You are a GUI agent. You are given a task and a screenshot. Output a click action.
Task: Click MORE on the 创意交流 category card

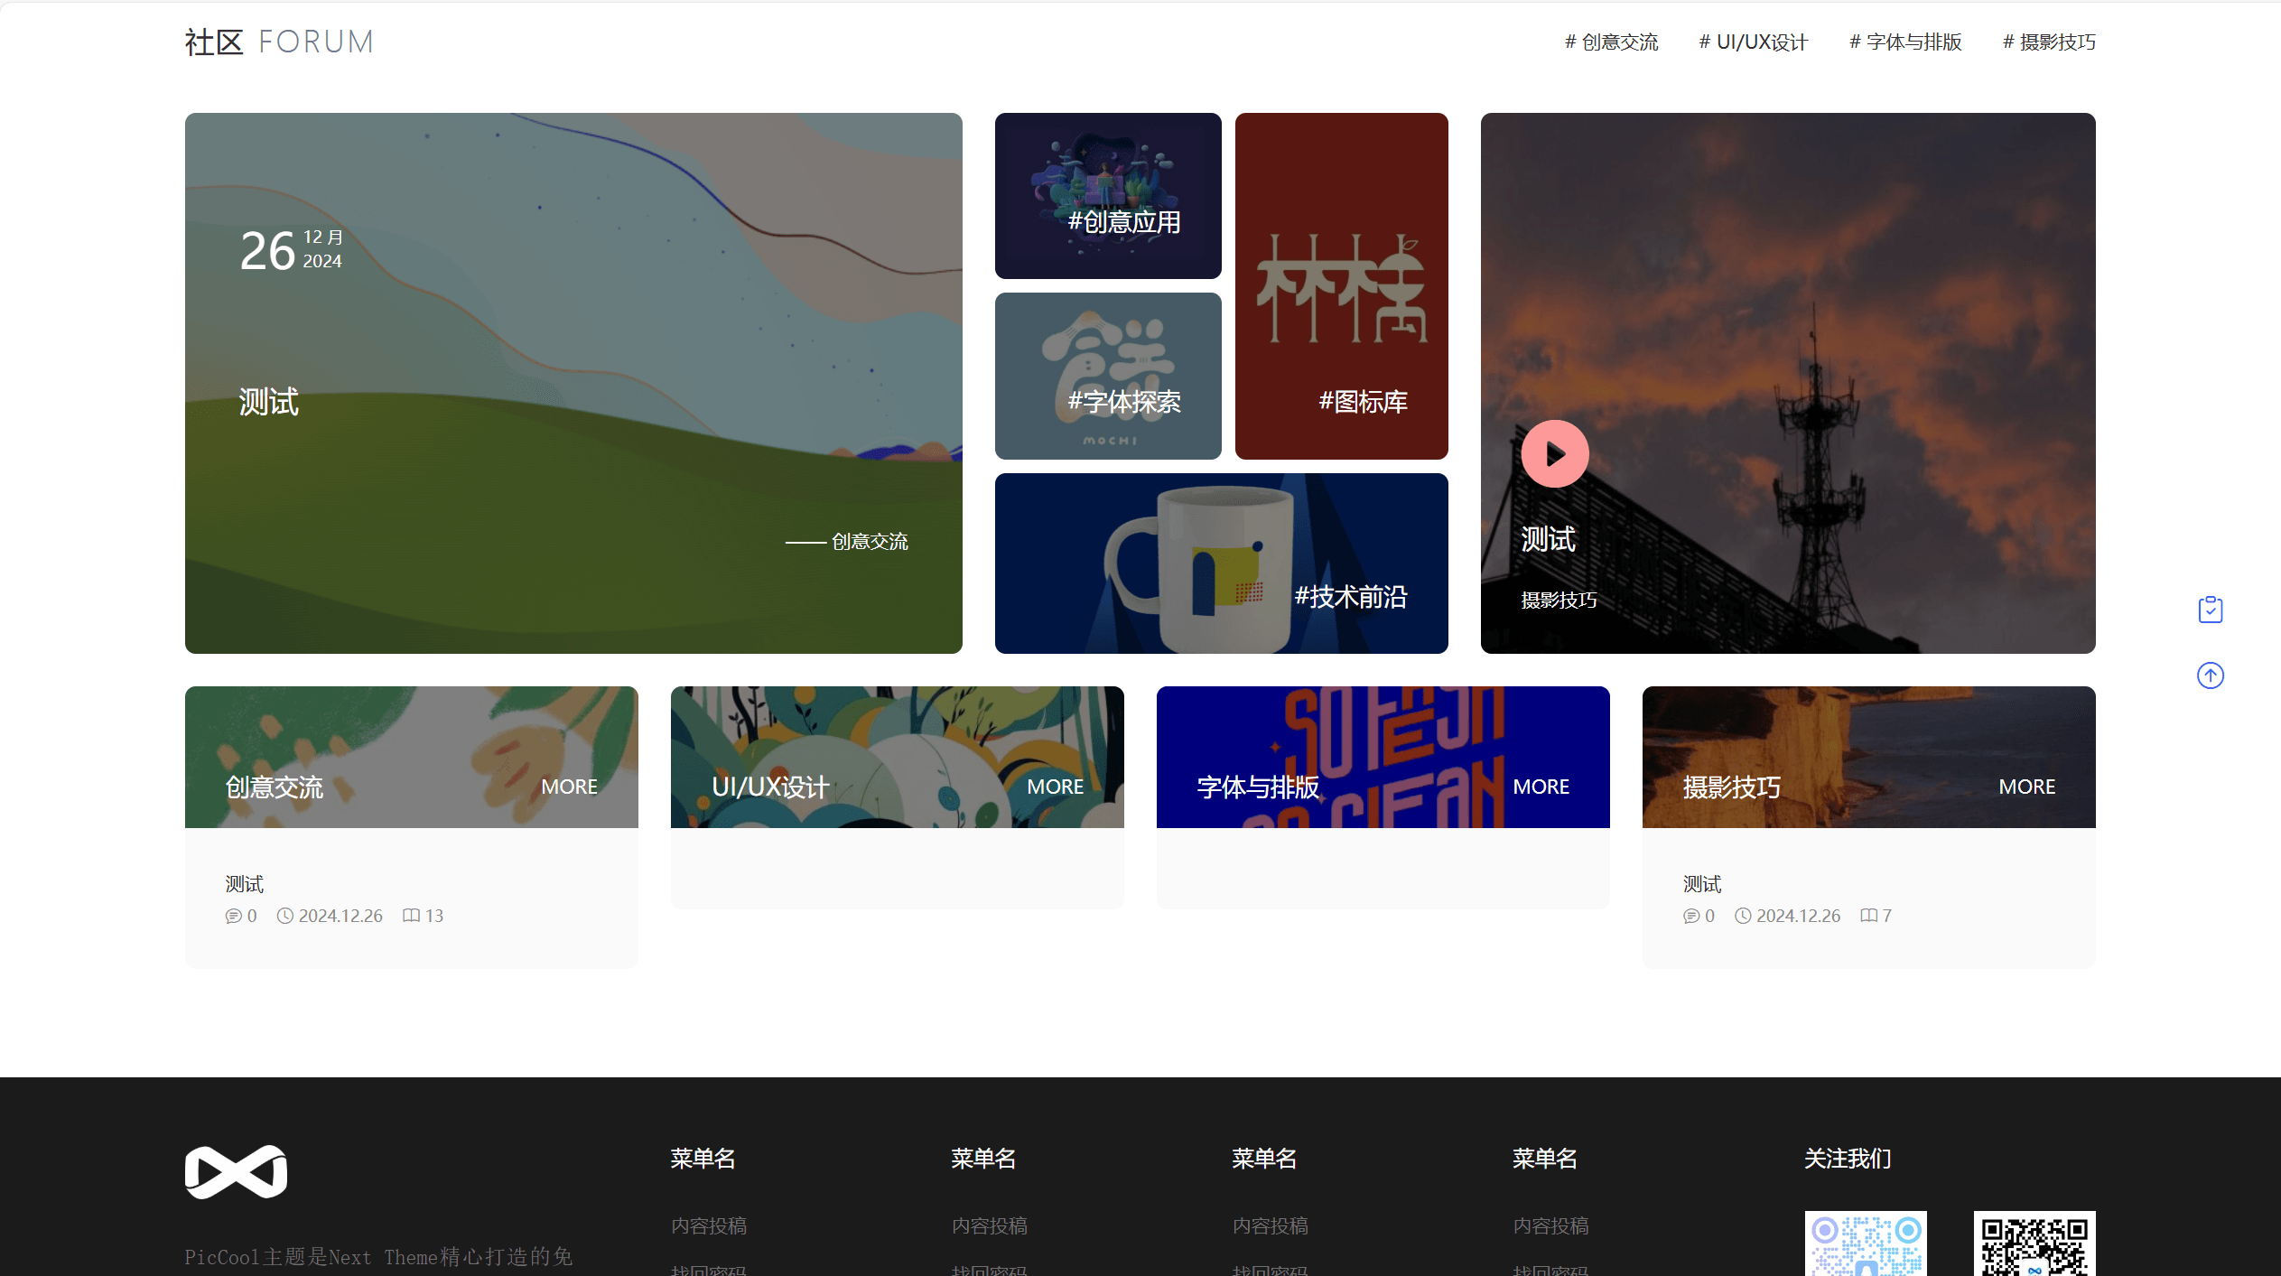point(569,786)
